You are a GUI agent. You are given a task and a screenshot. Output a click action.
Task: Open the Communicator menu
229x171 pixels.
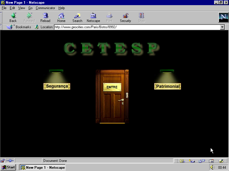click(45, 8)
